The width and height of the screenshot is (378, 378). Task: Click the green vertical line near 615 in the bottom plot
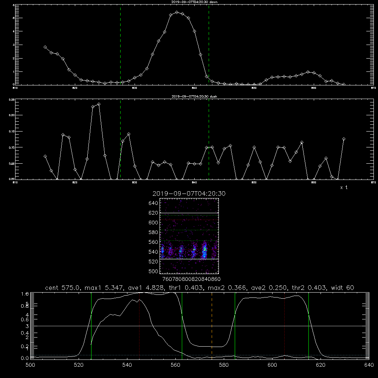pos(308,325)
